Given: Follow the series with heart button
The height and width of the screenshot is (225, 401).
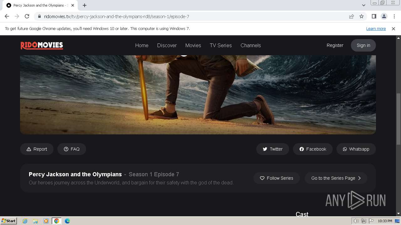Looking at the screenshot, I should tap(277, 178).
